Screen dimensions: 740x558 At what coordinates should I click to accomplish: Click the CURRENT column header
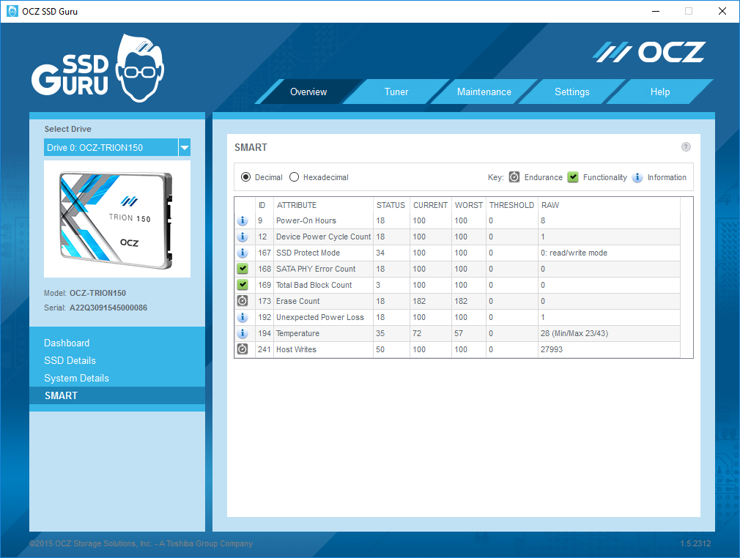pyautogui.click(x=430, y=205)
